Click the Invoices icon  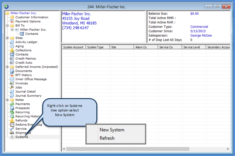[12, 83]
